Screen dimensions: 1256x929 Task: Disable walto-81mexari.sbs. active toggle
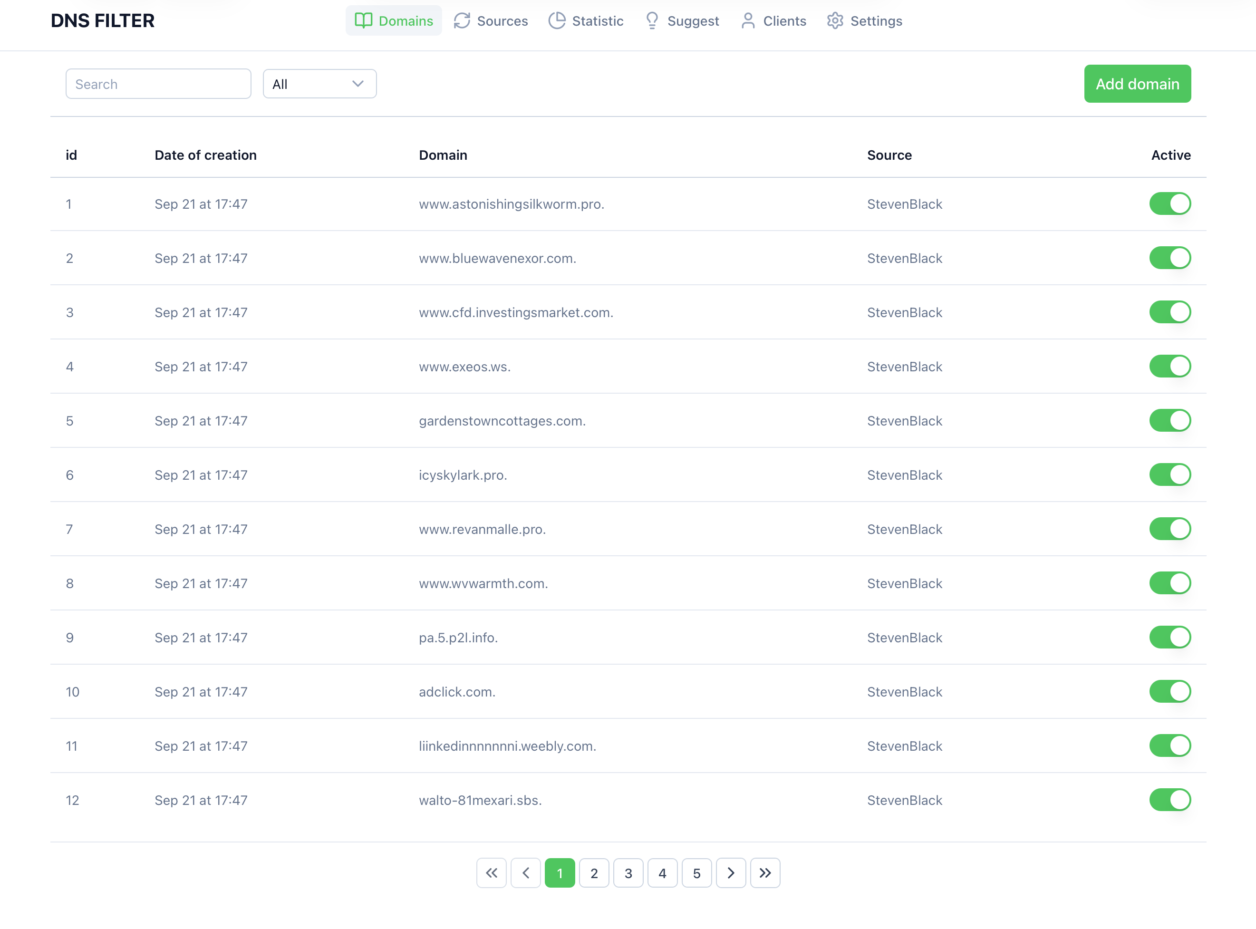point(1170,800)
